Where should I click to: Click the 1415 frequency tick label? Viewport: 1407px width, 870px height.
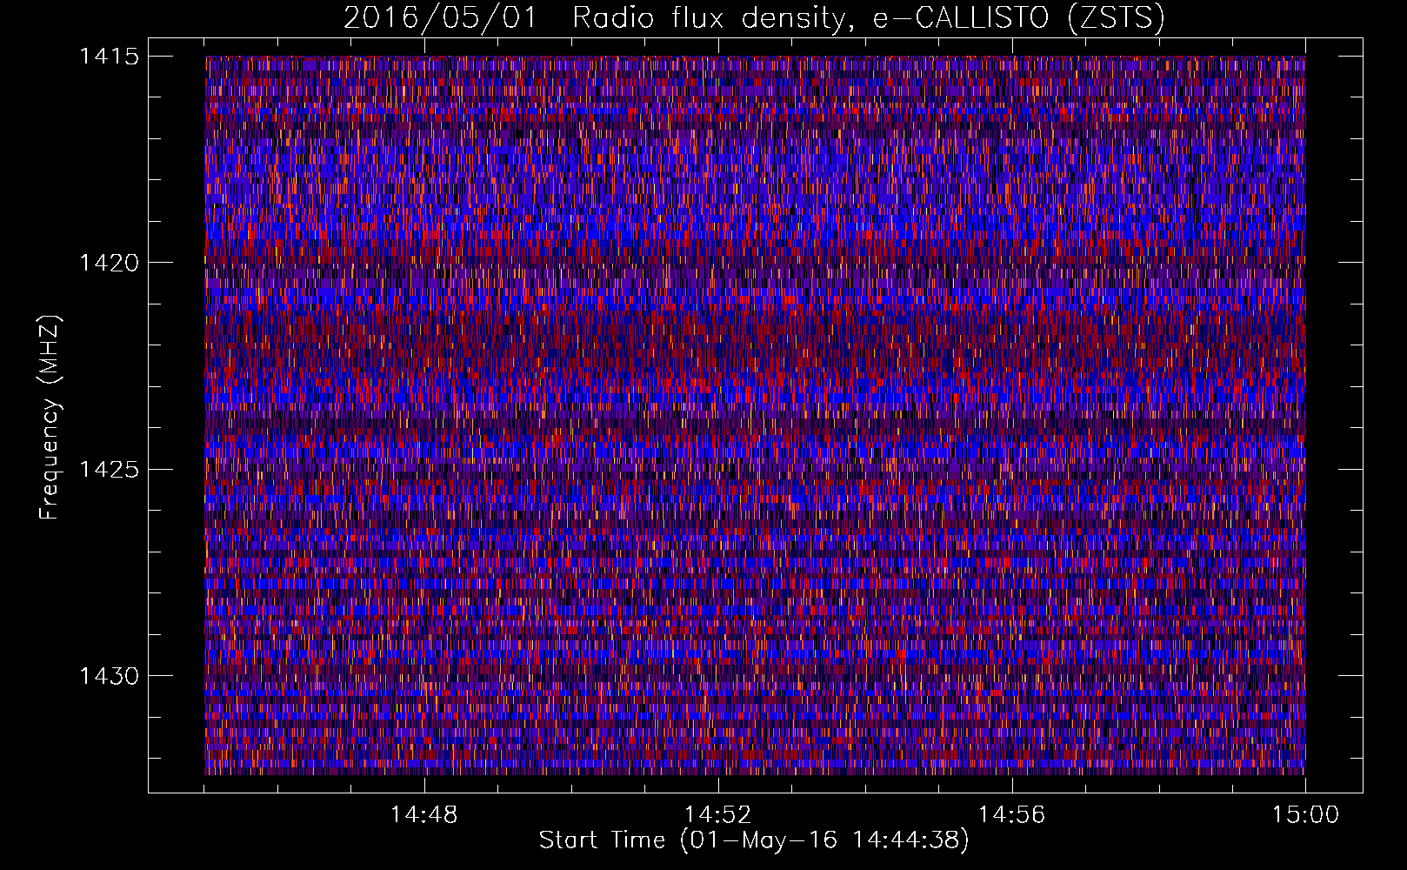coord(110,57)
